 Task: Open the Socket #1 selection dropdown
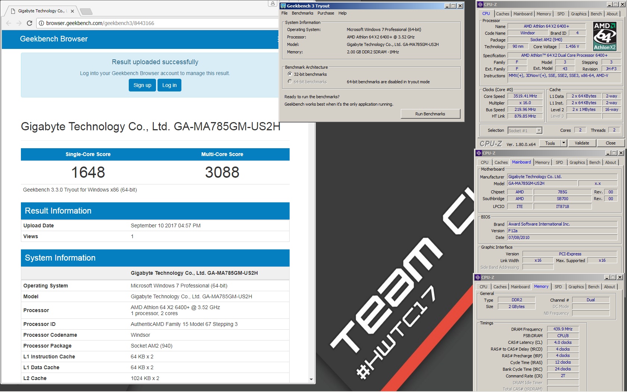point(539,130)
